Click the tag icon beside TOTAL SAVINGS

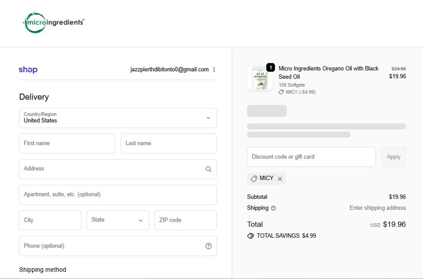pos(250,236)
